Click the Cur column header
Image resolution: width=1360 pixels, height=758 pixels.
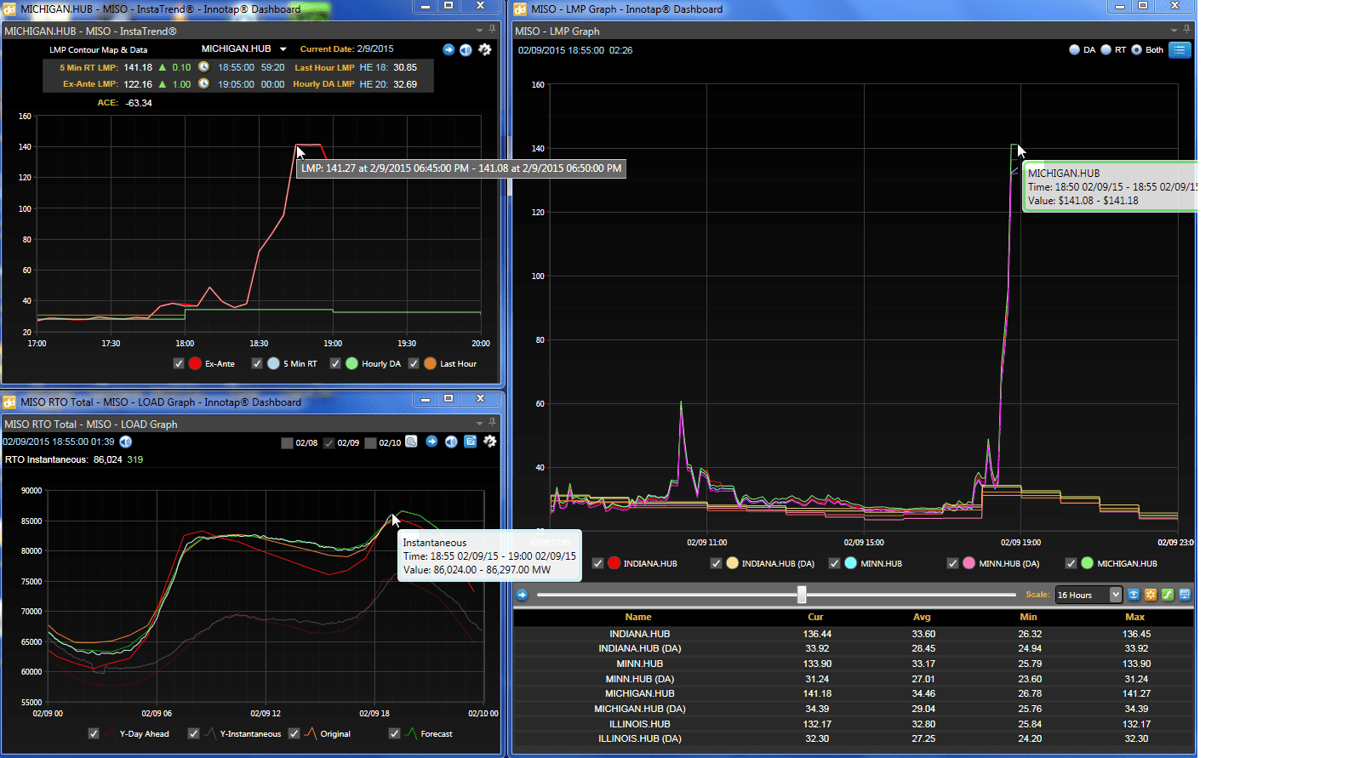tap(815, 617)
